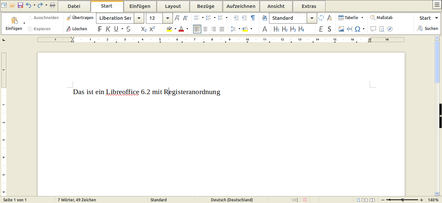Open the font name dropdown list
Viewport: 442px width, 203px height.
[139, 18]
